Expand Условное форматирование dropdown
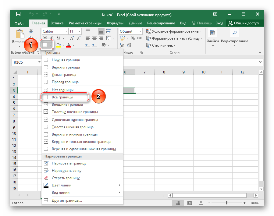 [200, 31]
